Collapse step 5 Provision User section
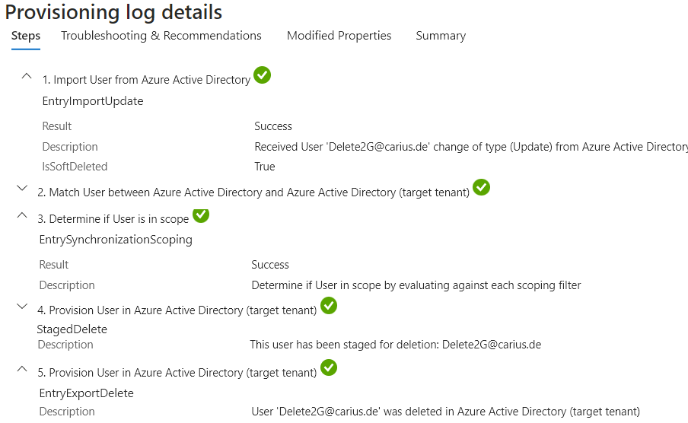The height and width of the screenshot is (423, 688). coord(22,369)
